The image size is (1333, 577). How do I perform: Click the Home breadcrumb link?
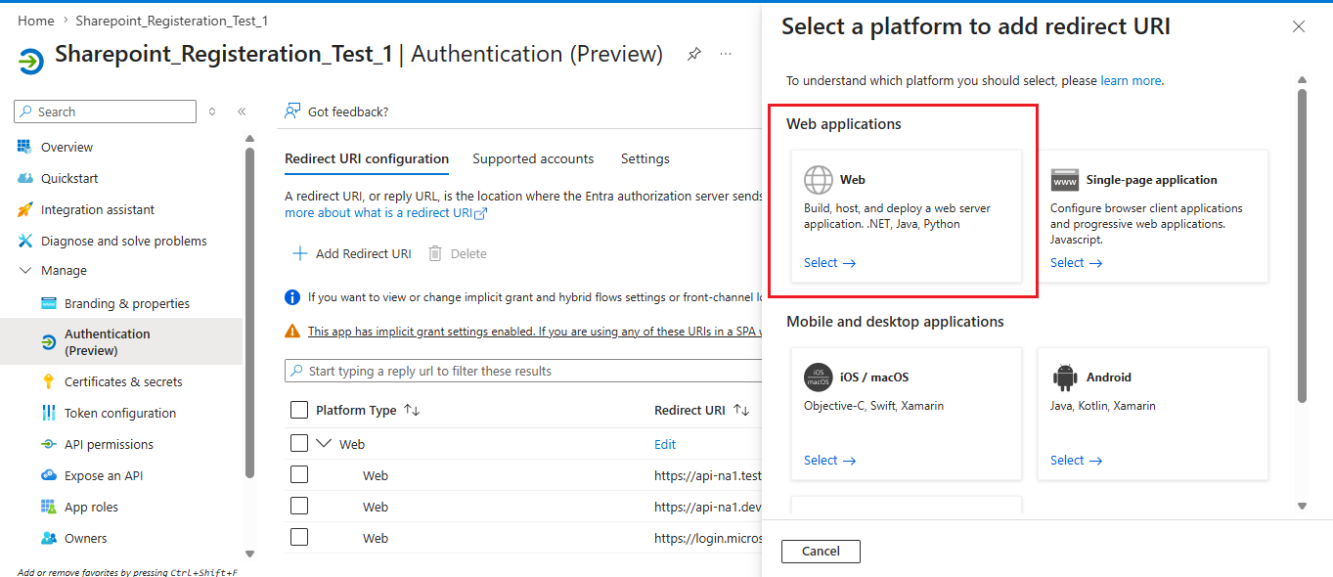click(x=36, y=21)
